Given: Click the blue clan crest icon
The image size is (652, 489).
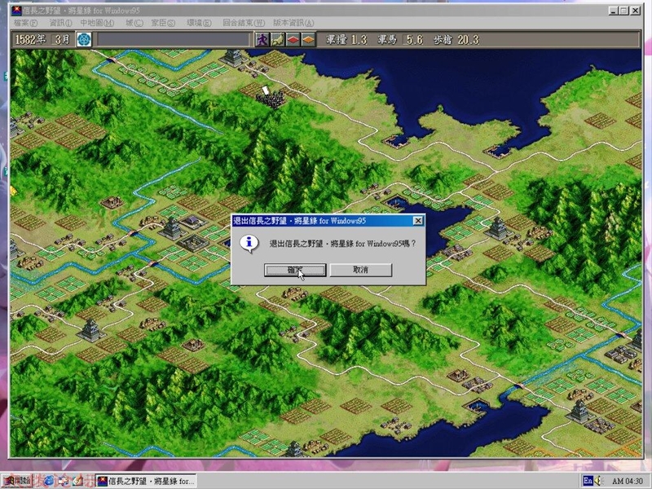Looking at the screenshot, I should coord(84,40).
